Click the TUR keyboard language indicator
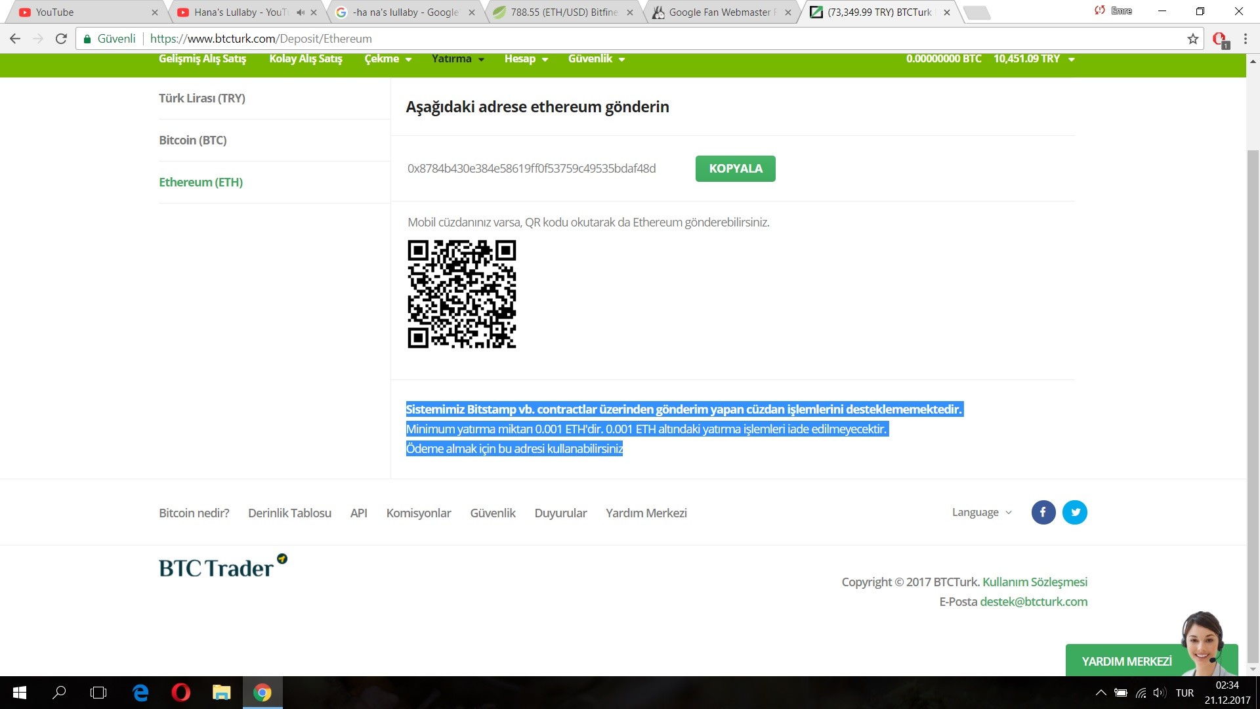The image size is (1260, 709). click(1185, 693)
